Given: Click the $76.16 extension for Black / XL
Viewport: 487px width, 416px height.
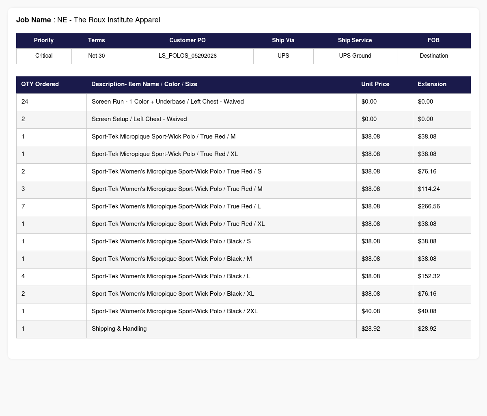Looking at the screenshot, I should (427, 294).
